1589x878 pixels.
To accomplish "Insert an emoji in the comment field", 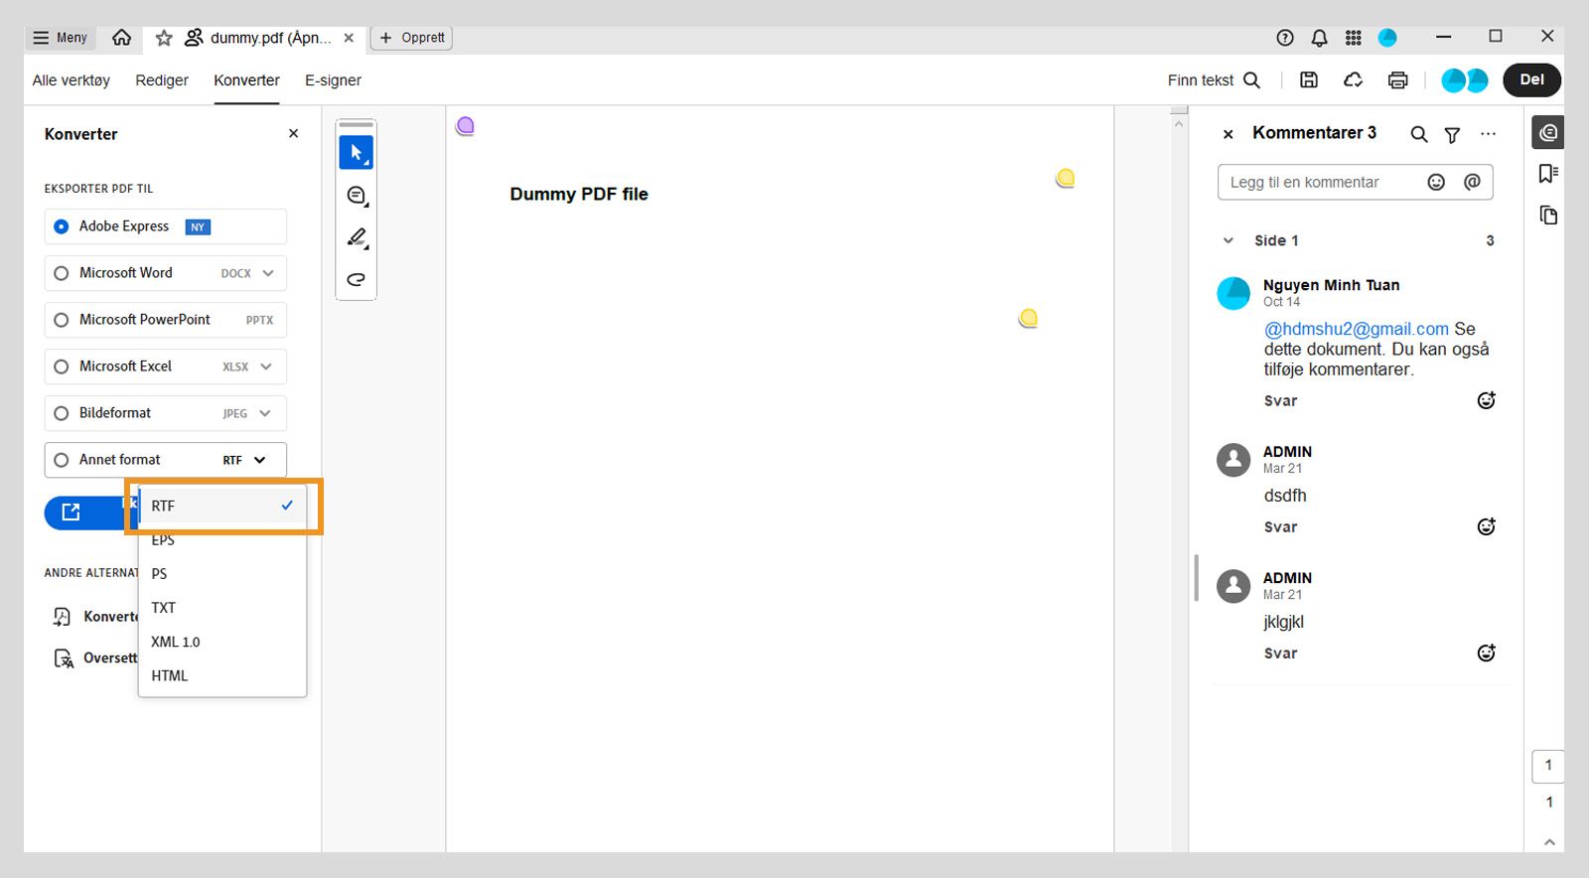I will (1436, 182).
